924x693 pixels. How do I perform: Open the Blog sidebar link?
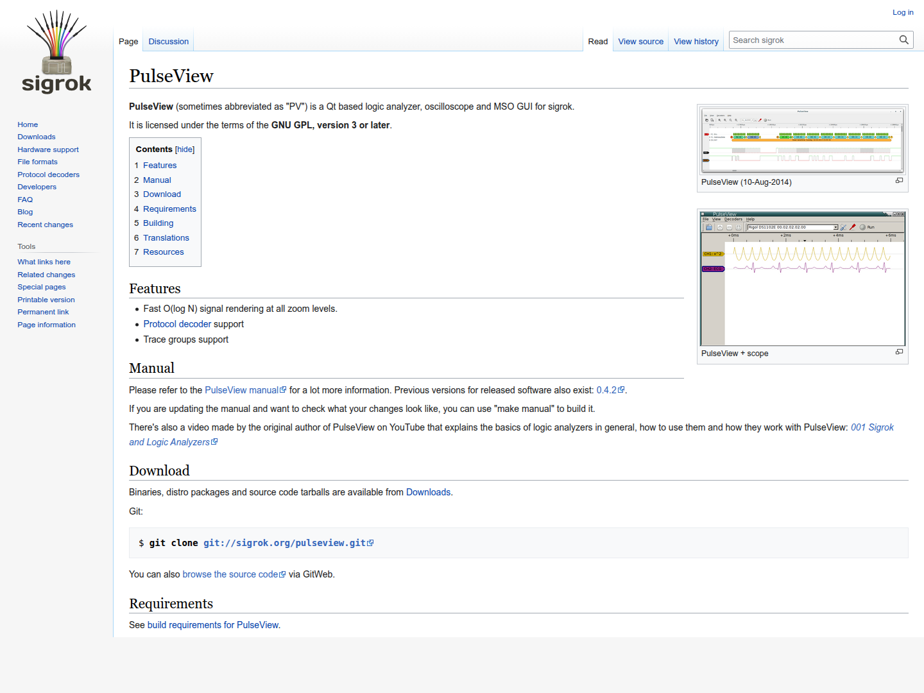pyautogui.click(x=25, y=212)
